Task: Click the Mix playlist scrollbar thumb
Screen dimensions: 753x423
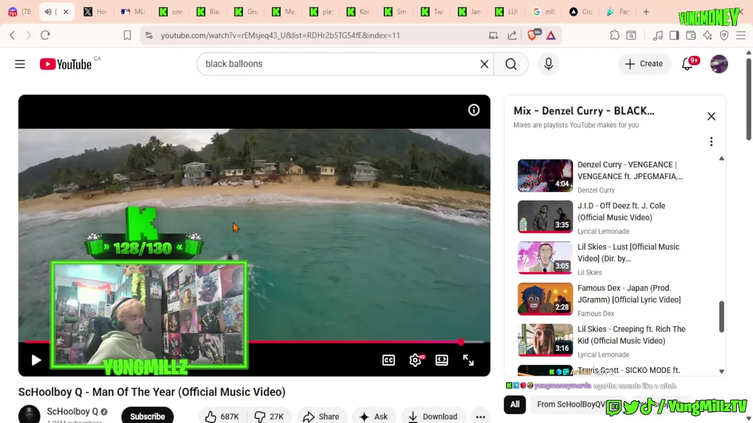Action: pyautogui.click(x=721, y=317)
